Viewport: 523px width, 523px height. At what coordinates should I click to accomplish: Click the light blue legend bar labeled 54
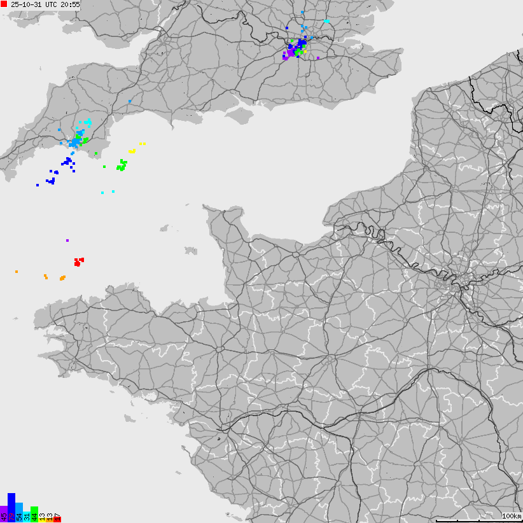18,512
